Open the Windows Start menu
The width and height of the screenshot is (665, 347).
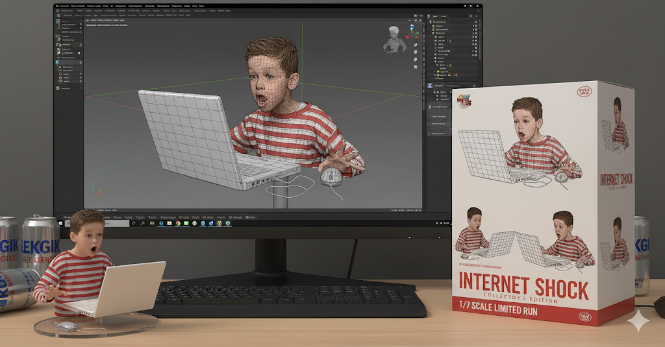click(x=60, y=223)
